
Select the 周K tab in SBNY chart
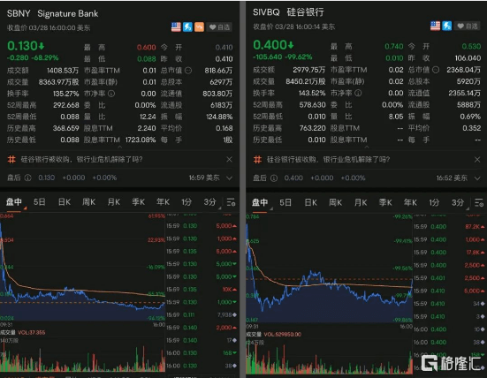click(89, 202)
